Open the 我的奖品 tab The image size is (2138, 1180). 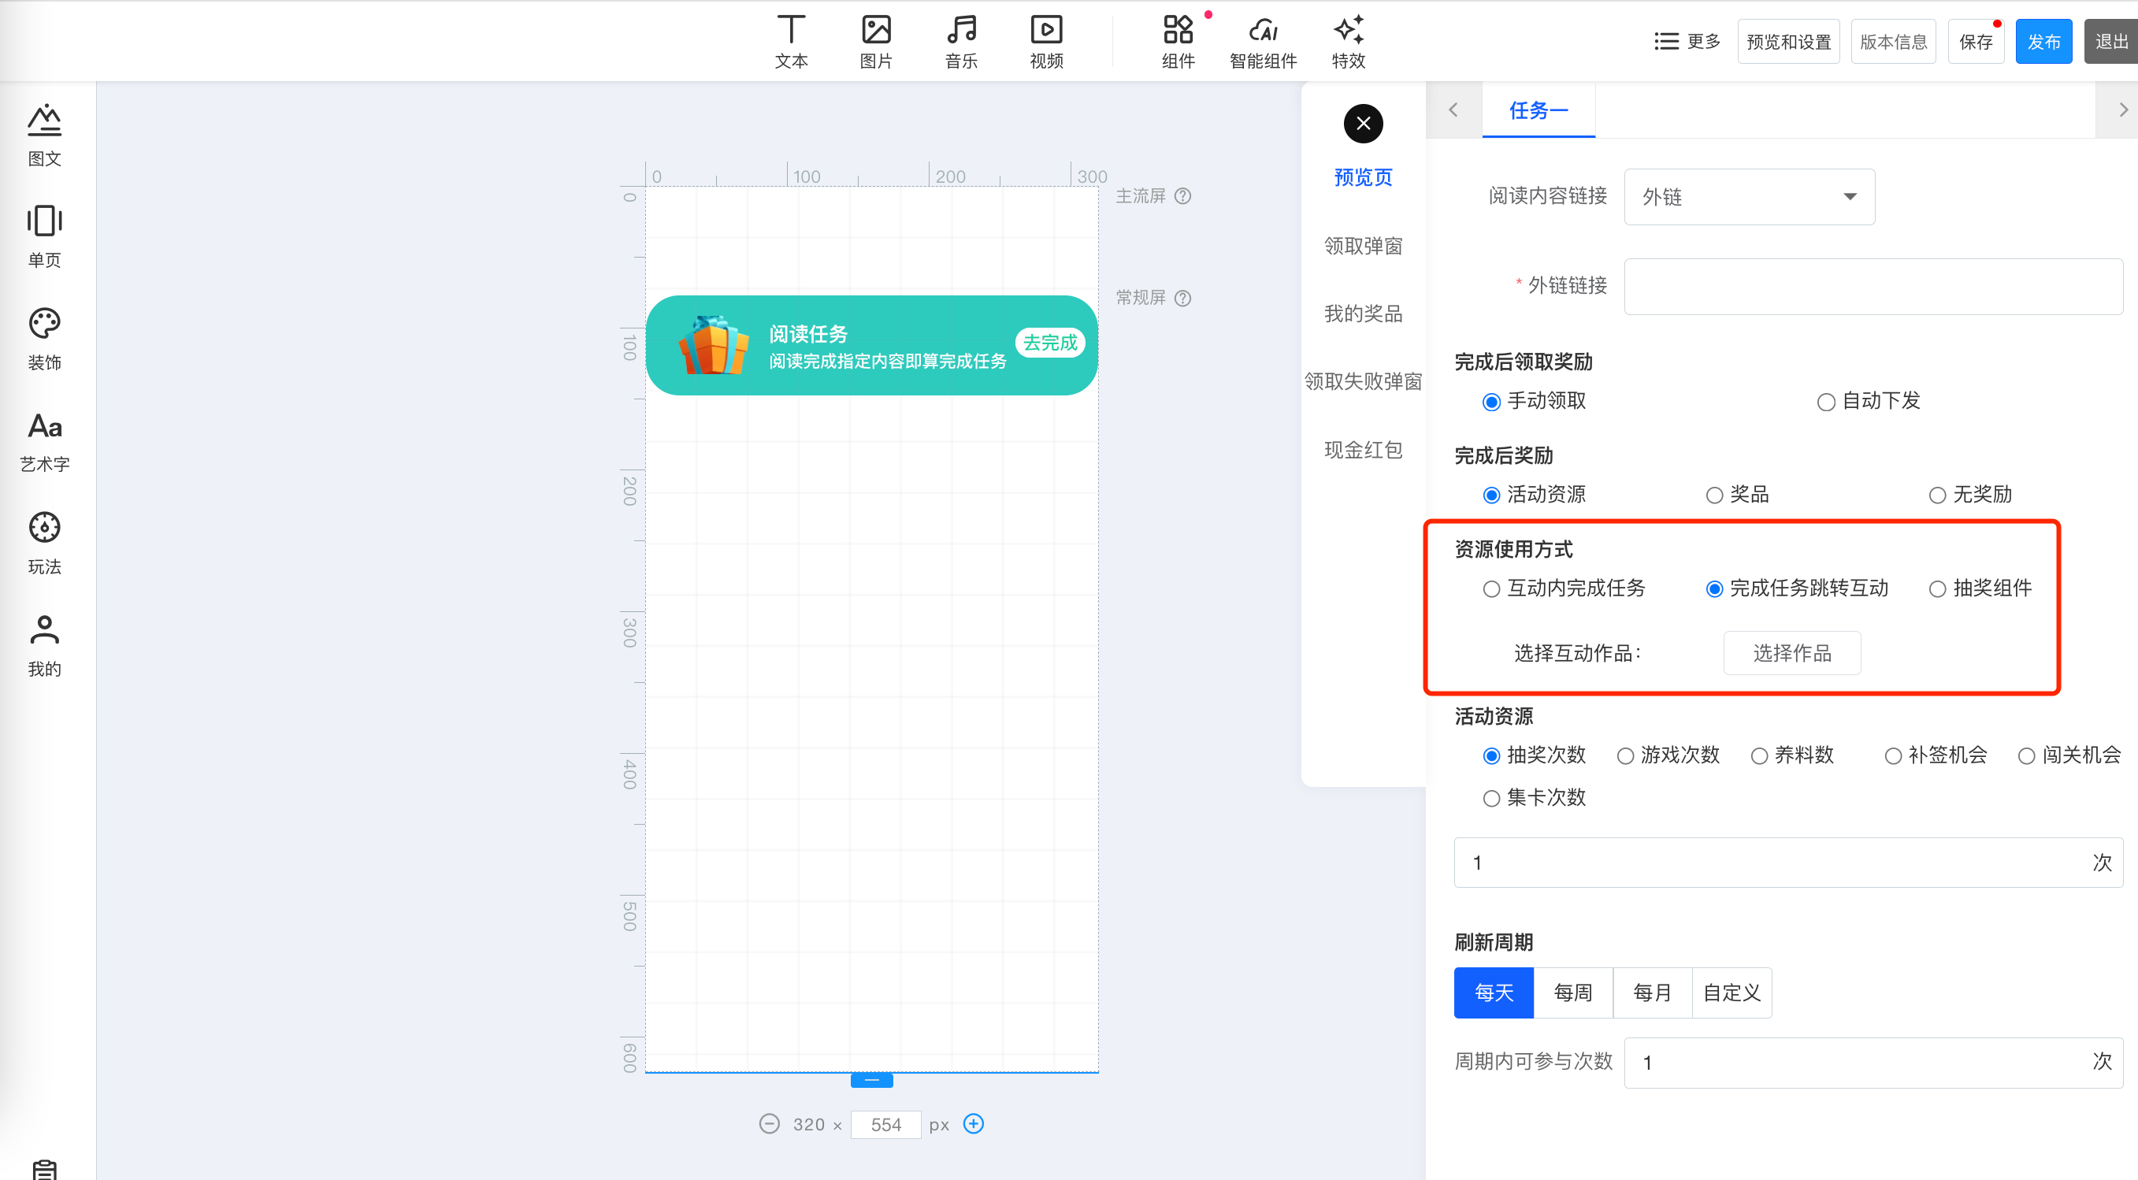tap(1363, 314)
